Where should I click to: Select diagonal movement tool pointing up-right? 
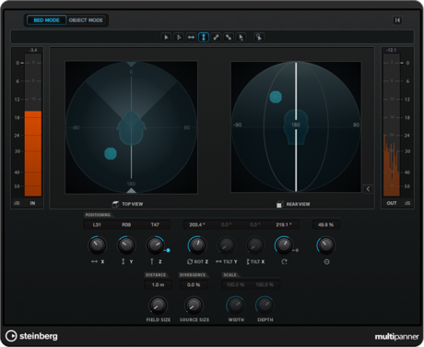click(216, 38)
